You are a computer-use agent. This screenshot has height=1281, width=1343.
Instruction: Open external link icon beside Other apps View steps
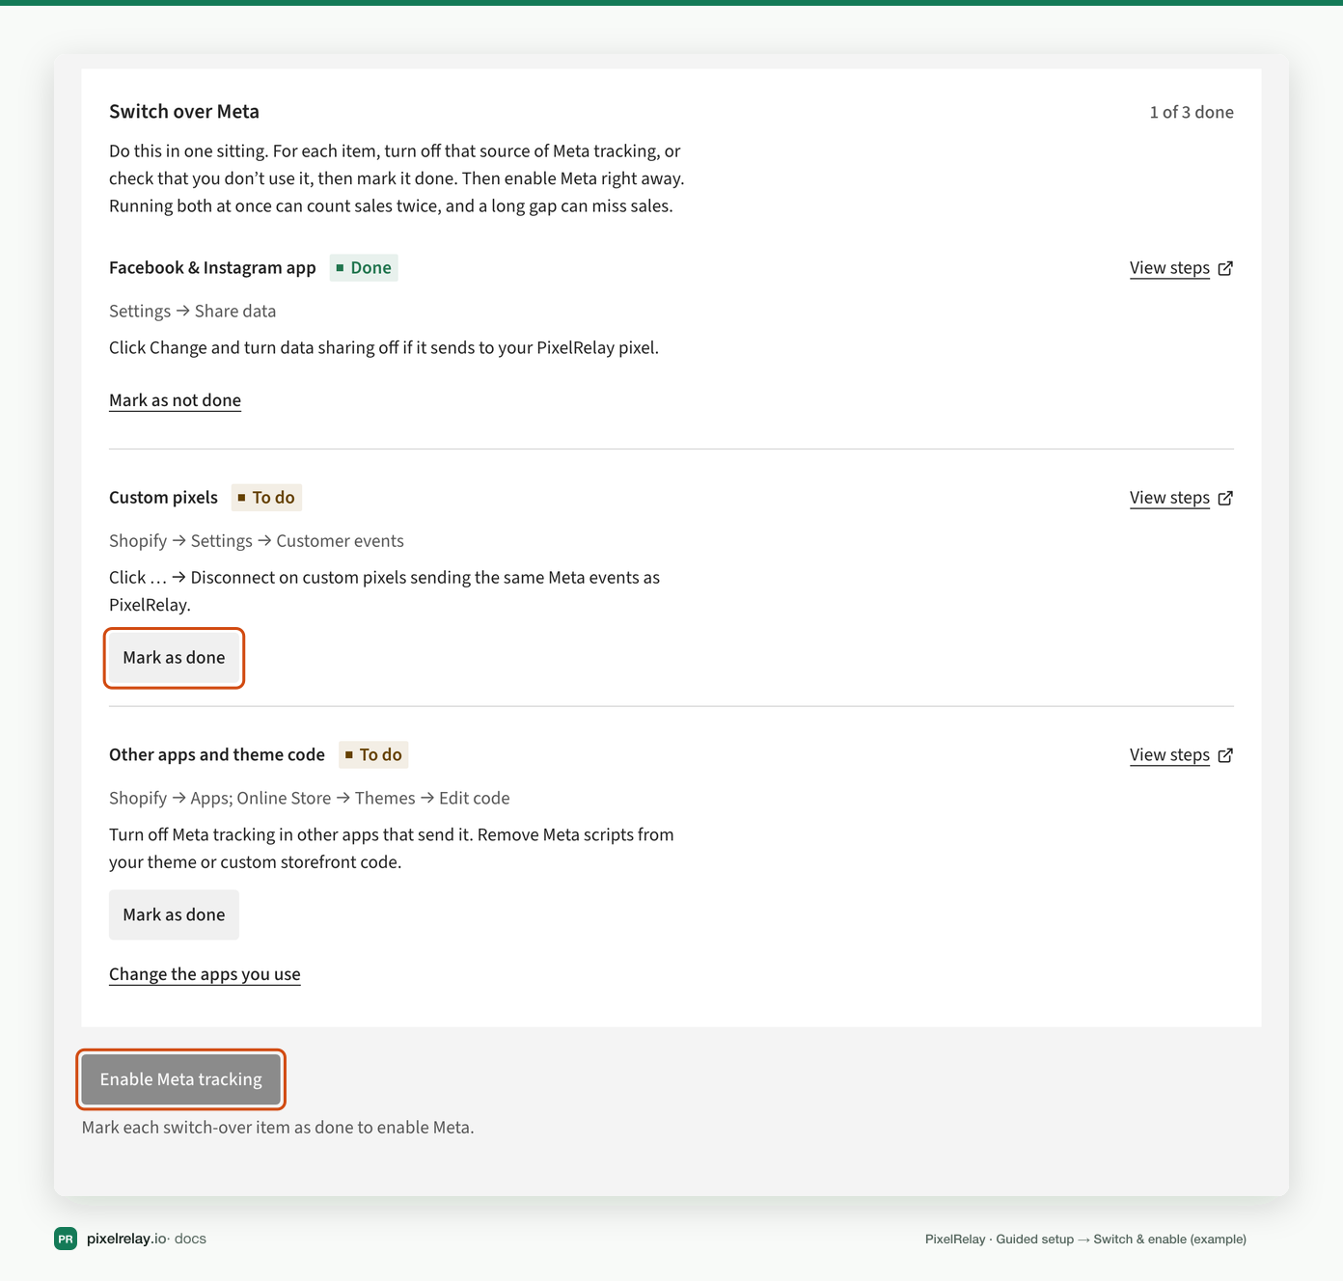[1225, 755]
